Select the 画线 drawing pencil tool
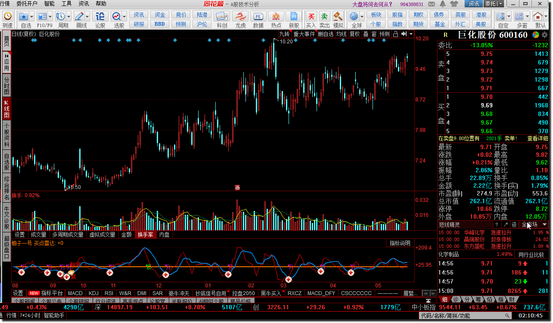Viewport: 553px width, 323px height. coord(79,16)
